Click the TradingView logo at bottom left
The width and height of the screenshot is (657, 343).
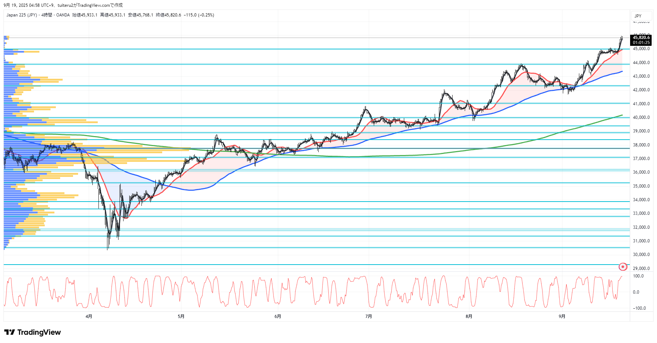(x=33, y=332)
